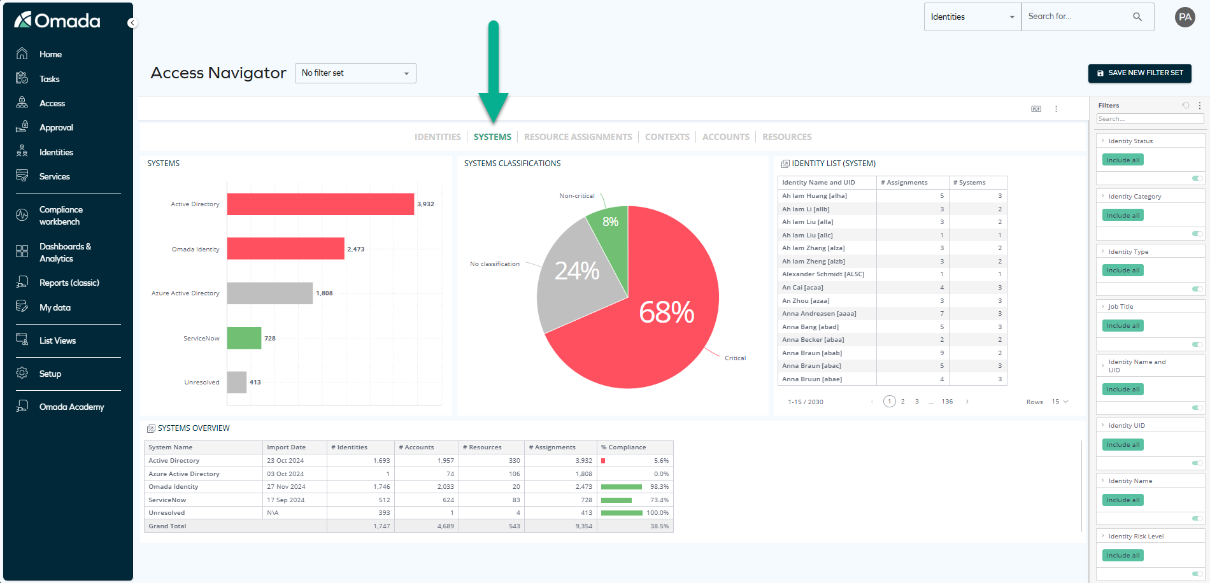Switch to the RESOURCES tab
The image size is (1210, 583).
787,137
